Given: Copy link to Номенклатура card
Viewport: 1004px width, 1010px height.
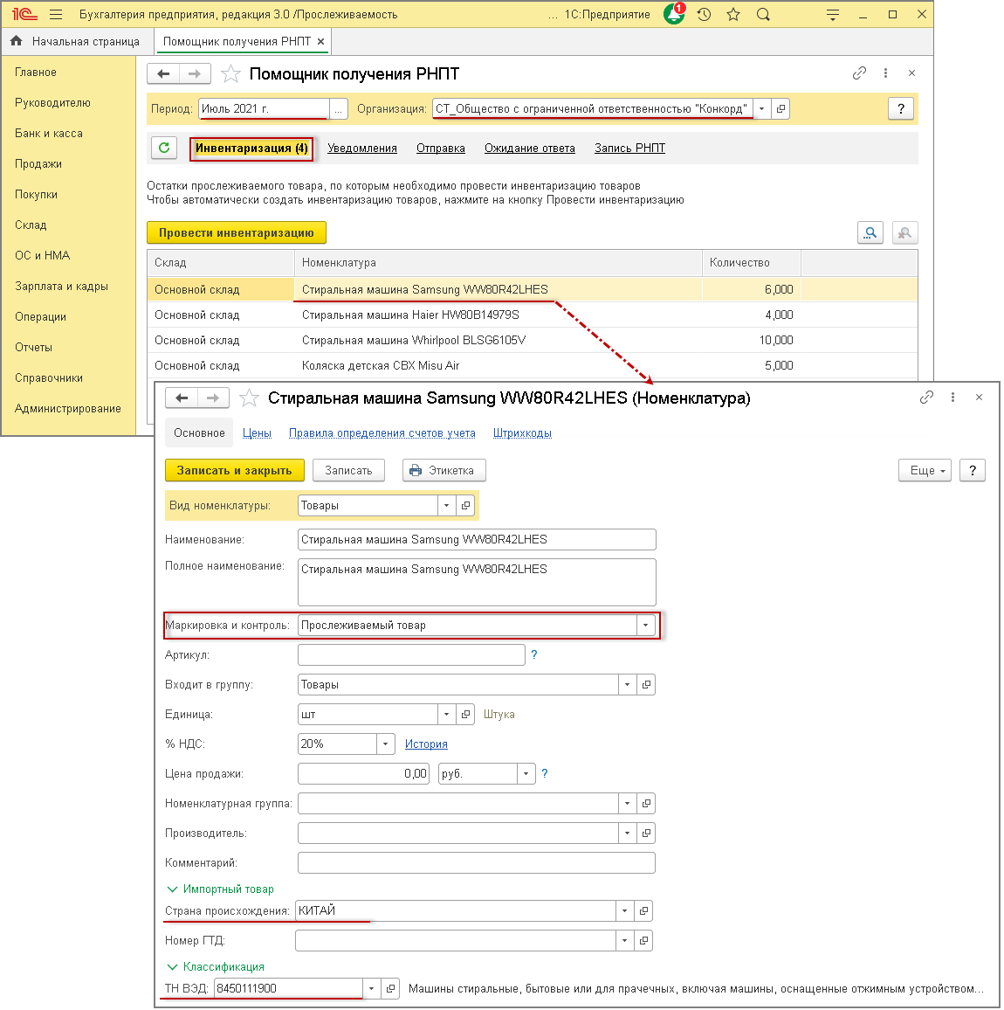Looking at the screenshot, I should [x=926, y=398].
